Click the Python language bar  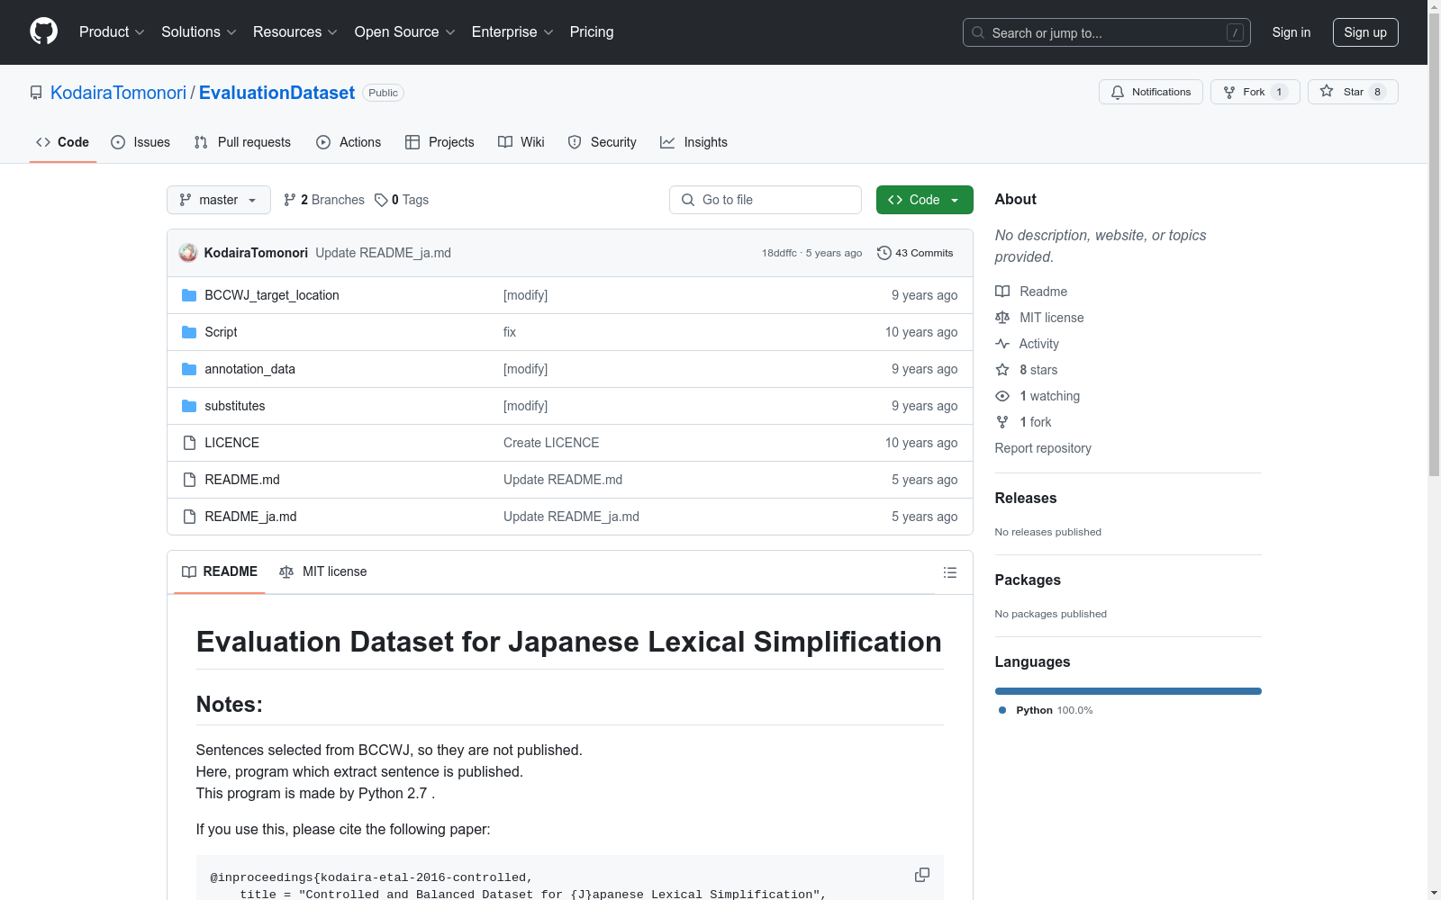(1128, 691)
